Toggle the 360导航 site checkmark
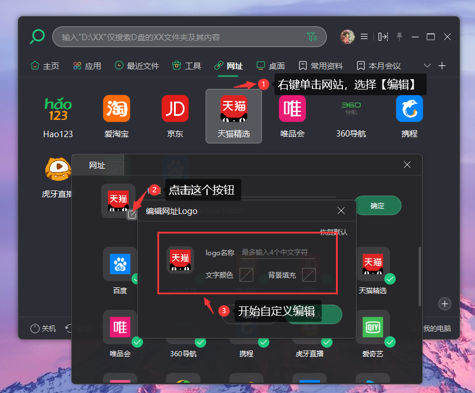Screen dimensions: 475x393 click(200, 342)
